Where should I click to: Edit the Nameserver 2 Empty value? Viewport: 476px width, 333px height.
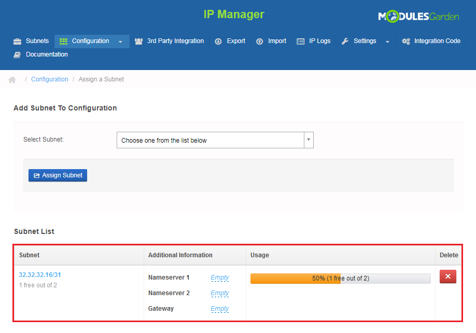pyautogui.click(x=220, y=293)
